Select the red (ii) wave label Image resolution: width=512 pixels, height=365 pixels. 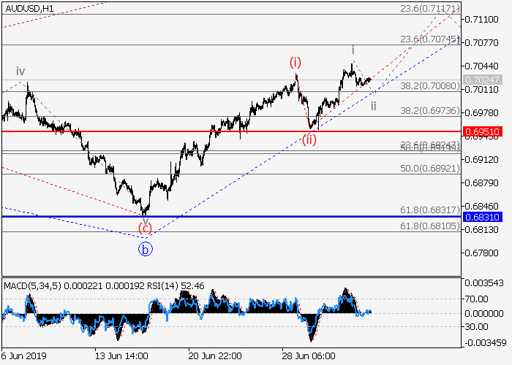311,139
